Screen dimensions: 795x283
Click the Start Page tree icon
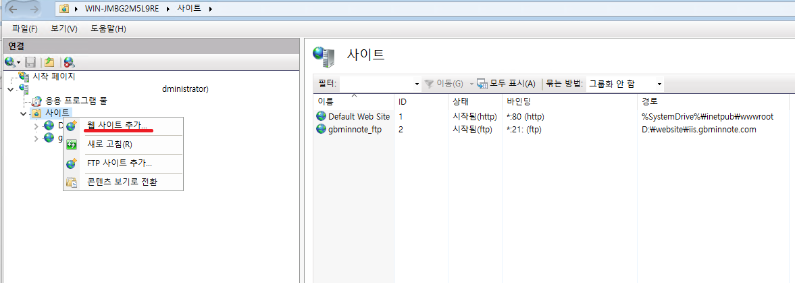24,76
